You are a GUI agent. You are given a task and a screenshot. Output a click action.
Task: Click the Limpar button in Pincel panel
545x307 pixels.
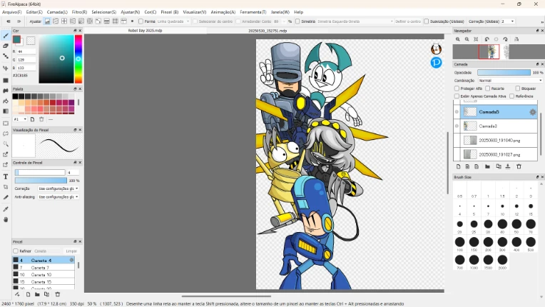pos(71,251)
